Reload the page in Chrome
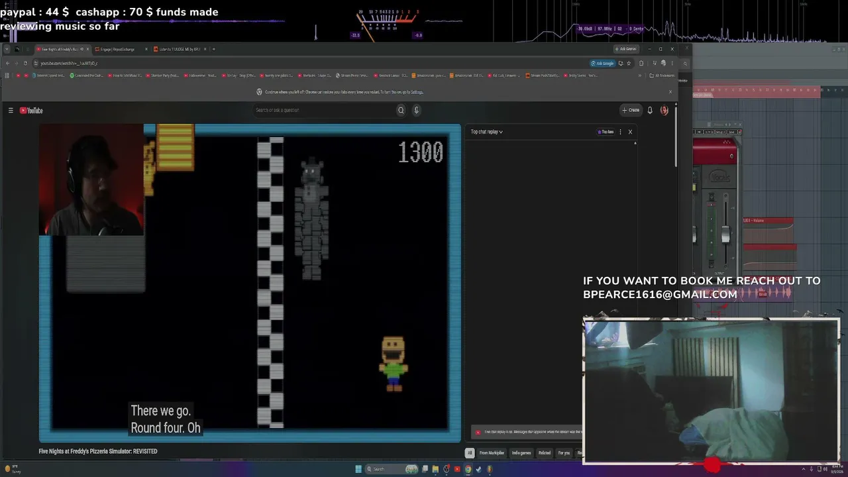The height and width of the screenshot is (477, 848). click(x=25, y=64)
